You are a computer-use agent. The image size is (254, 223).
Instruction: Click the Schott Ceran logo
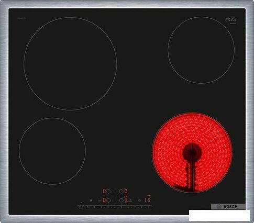pos(230,20)
